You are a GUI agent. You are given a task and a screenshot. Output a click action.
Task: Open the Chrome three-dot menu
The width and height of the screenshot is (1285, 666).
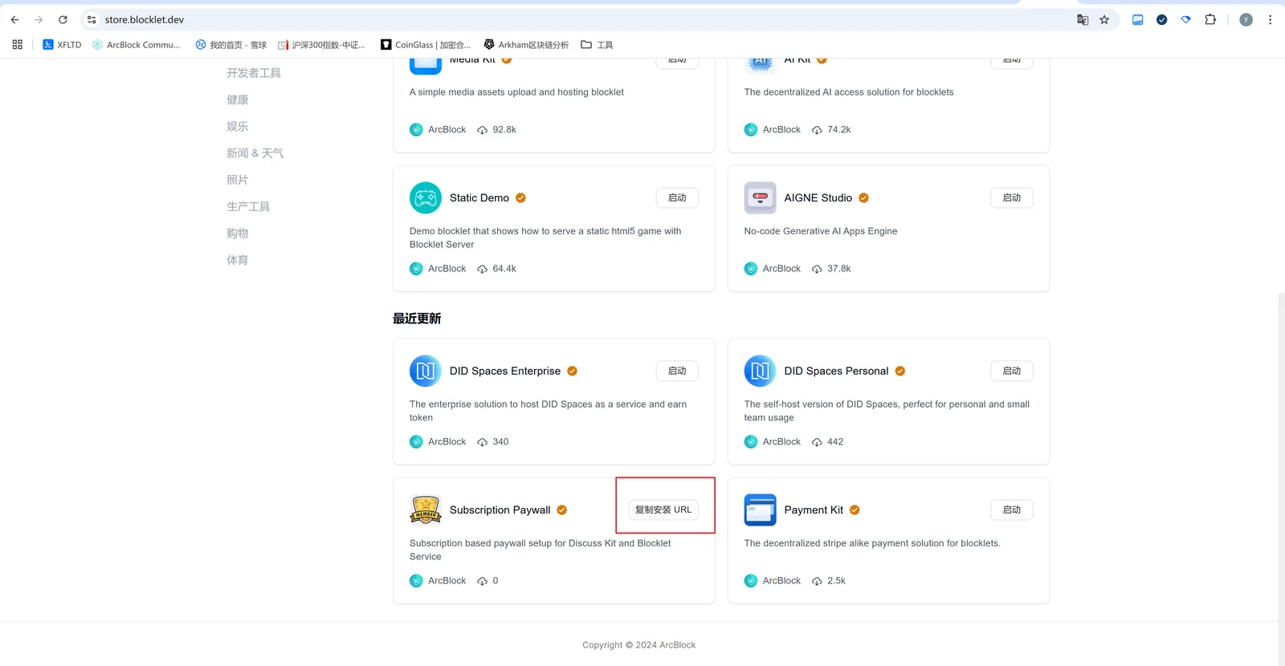click(1270, 19)
